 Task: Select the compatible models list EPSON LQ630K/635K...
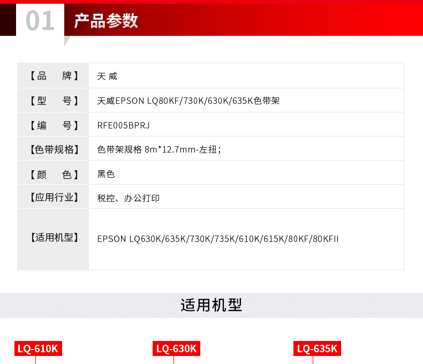pos(218,239)
